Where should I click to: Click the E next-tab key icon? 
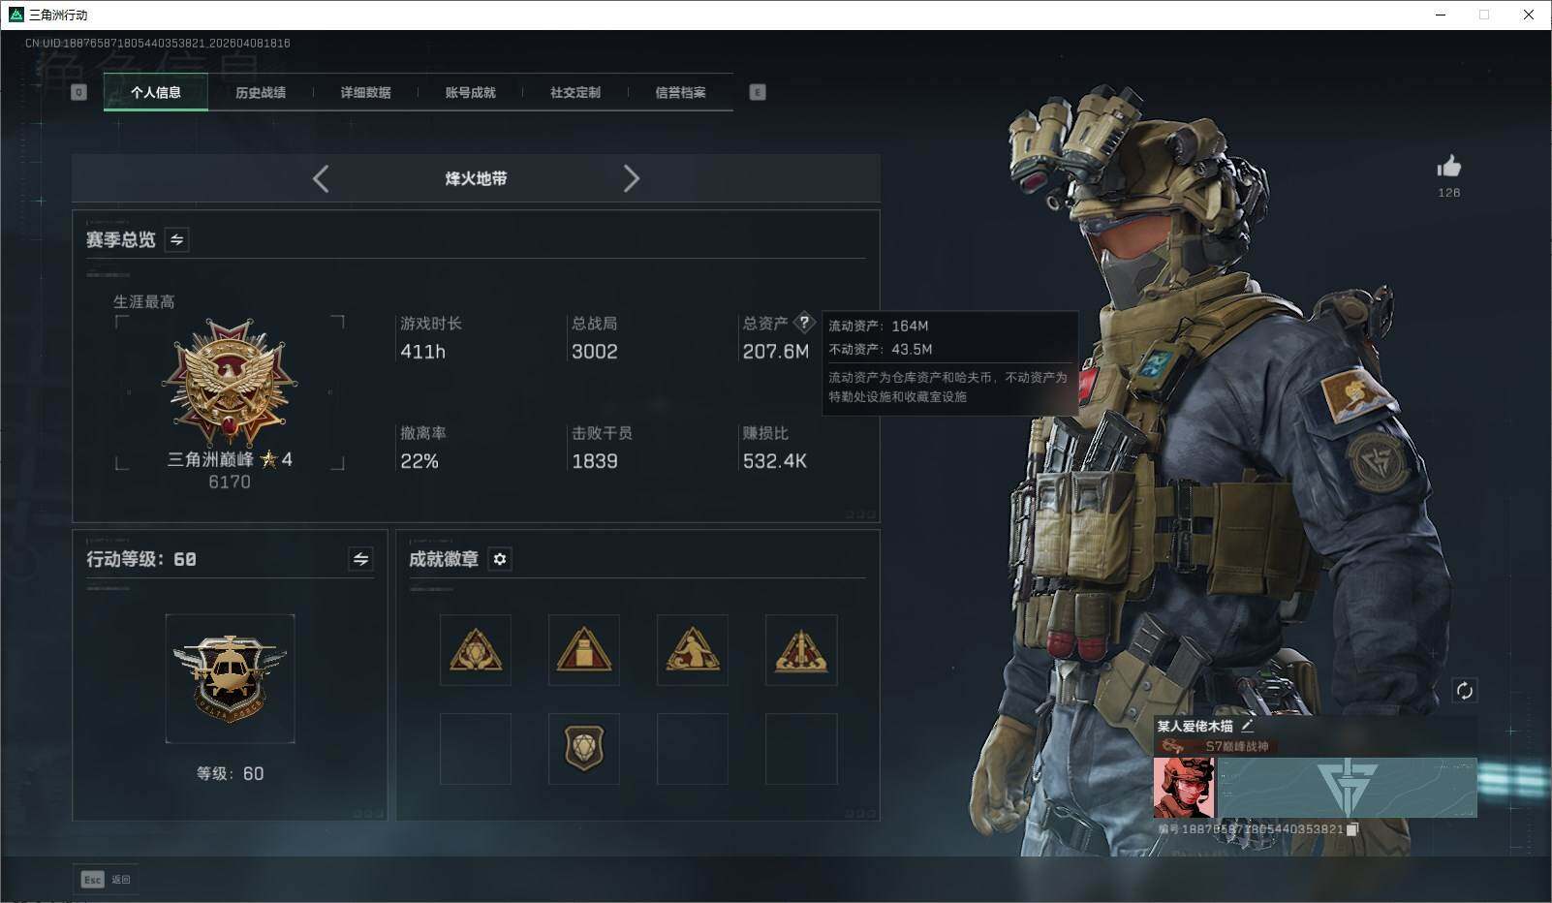tap(758, 92)
